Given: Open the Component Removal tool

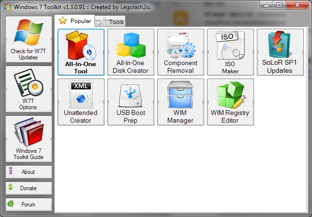Looking at the screenshot, I should 181,52.
